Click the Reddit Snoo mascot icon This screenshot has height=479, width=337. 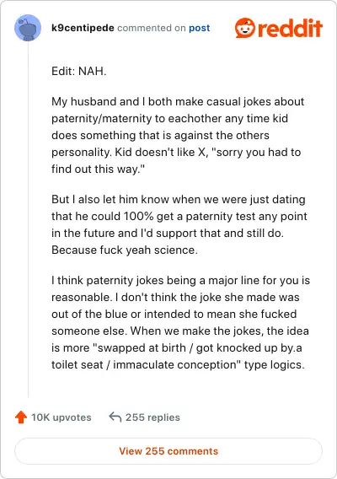245,28
